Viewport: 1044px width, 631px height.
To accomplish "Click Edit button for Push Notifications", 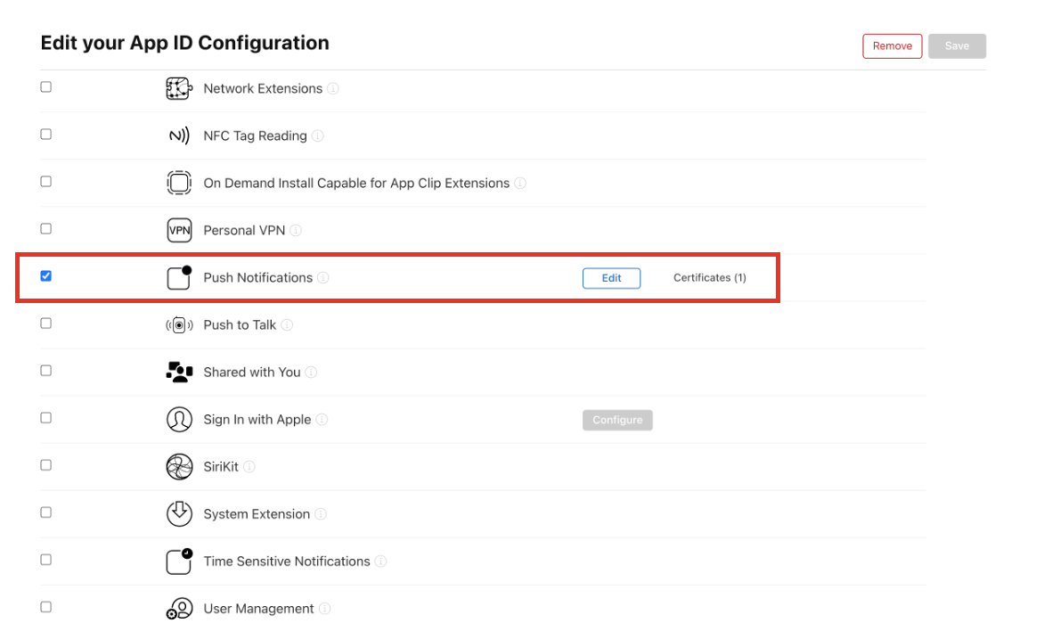I will pyautogui.click(x=611, y=278).
